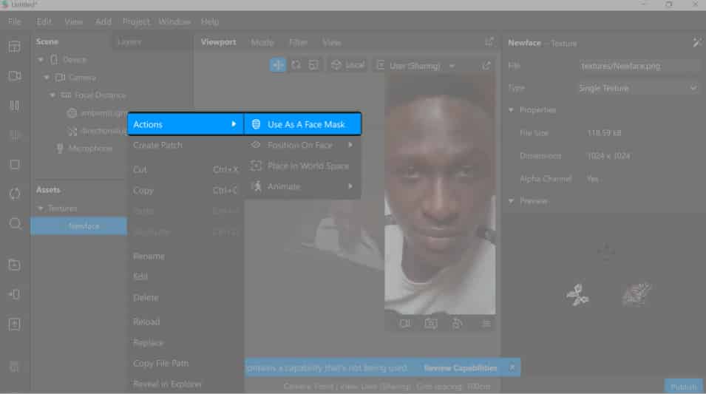Select the move manipulator tool in viewport
706x394 pixels.
pyautogui.click(x=278, y=65)
